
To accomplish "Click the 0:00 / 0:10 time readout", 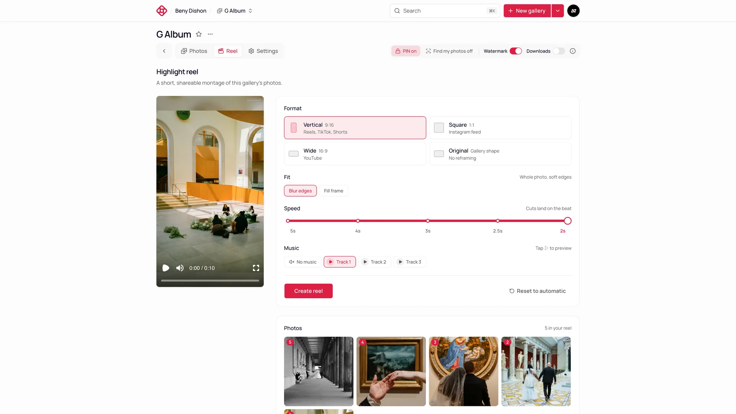I will click(202, 268).
